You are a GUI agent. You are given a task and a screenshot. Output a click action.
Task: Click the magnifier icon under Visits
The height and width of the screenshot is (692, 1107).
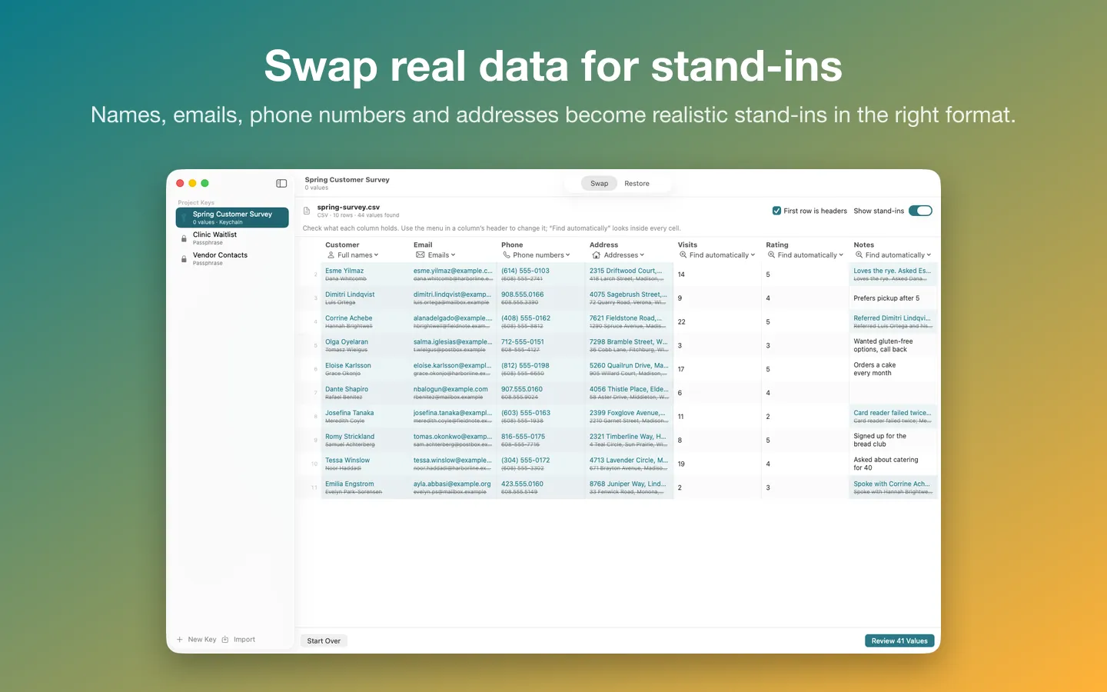pyautogui.click(x=683, y=255)
